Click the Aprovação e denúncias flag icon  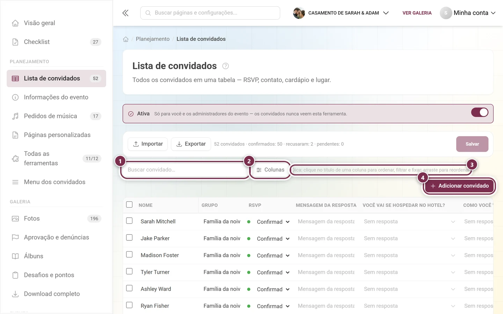(x=15, y=238)
